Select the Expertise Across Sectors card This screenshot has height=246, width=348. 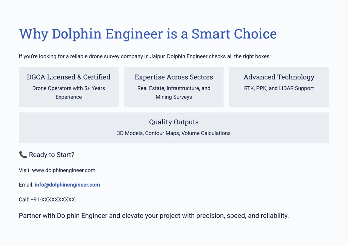[174, 87]
